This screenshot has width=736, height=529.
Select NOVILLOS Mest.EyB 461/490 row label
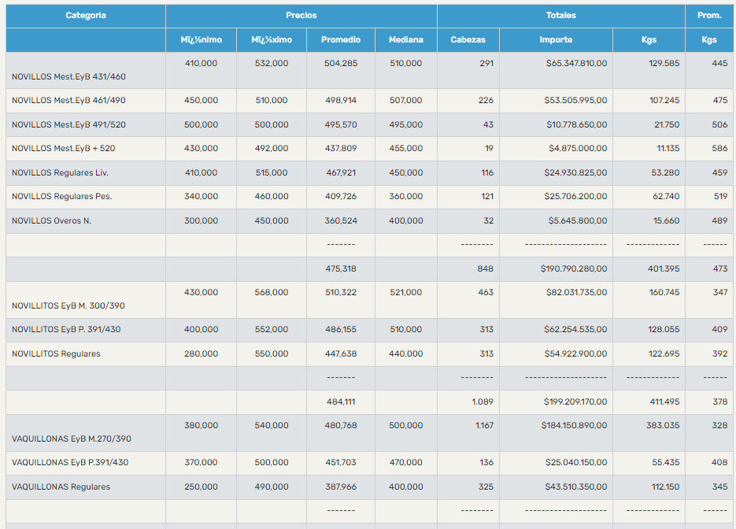68,101
